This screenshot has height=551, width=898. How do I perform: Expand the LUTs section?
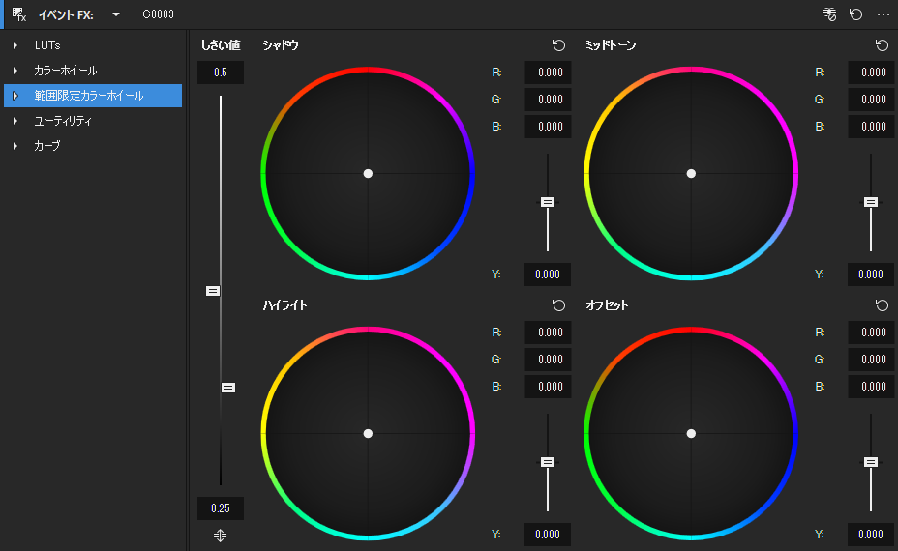pos(15,45)
